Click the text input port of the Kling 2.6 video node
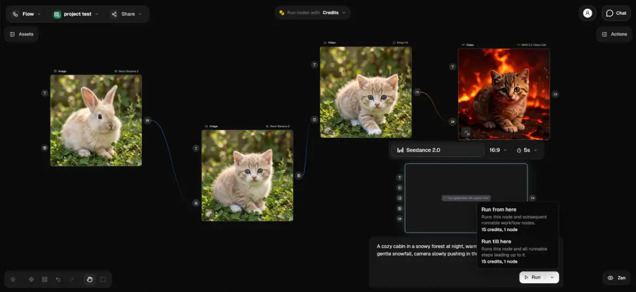The height and width of the screenshot is (292, 636). pyautogui.click(x=314, y=65)
